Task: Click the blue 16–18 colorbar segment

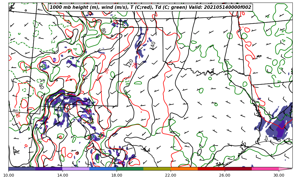Action: coord(103,169)
